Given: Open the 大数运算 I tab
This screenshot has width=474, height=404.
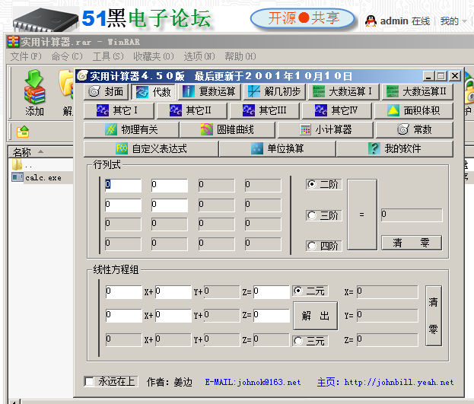Looking at the screenshot, I should click(x=343, y=91).
